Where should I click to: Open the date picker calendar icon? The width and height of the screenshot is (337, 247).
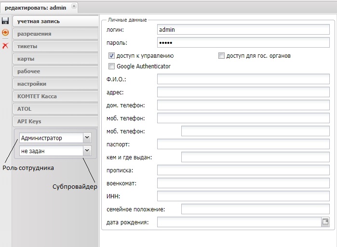point(325,222)
